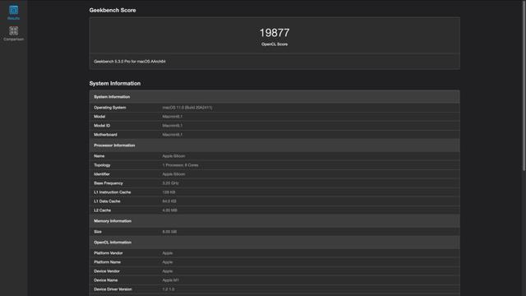The height and width of the screenshot is (296, 526).
Task: Click the 'System Information' table header row
Action: coord(275,97)
